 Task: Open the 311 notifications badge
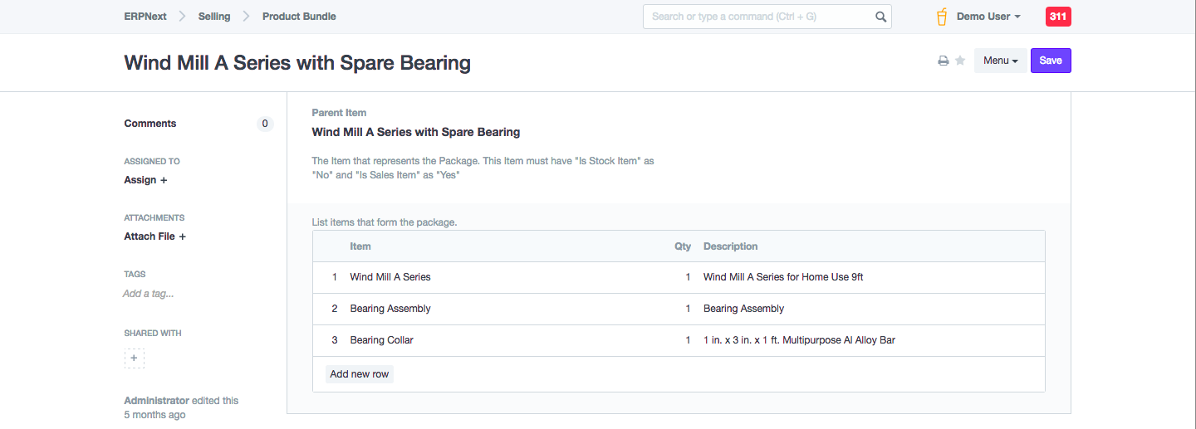tap(1058, 17)
